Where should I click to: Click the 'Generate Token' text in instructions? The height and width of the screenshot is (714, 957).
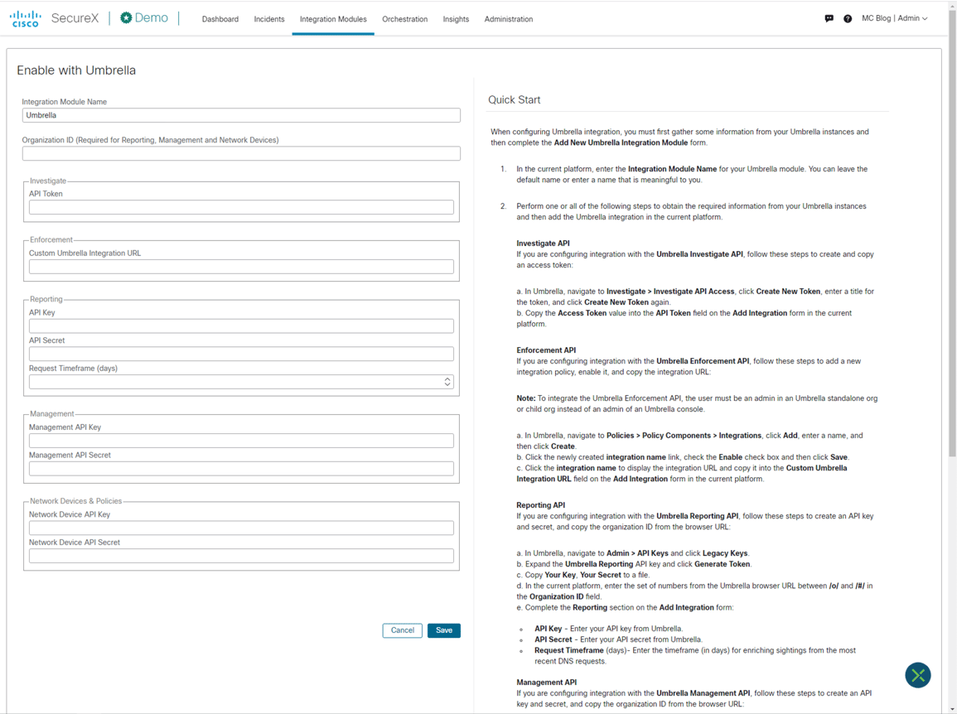pos(722,564)
